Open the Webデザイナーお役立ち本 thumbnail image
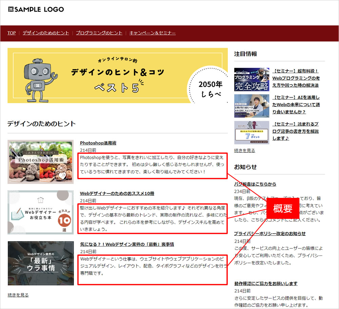The width and height of the screenshot is (339, 309). [x=40, y=212]
